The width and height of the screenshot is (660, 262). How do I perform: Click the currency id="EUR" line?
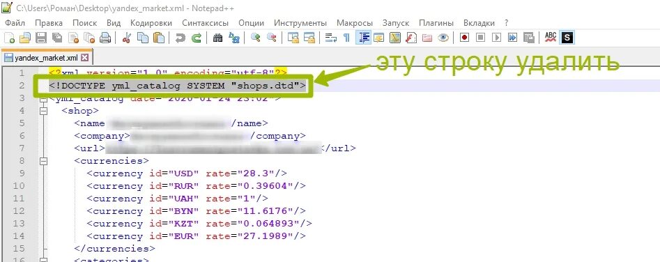pyautogui.click(x=196, y=236)
